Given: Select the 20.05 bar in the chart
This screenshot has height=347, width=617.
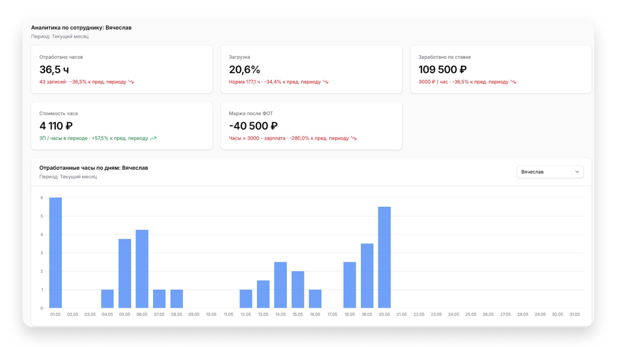Looking at the screenshot, I should click(x=384, y=257).
